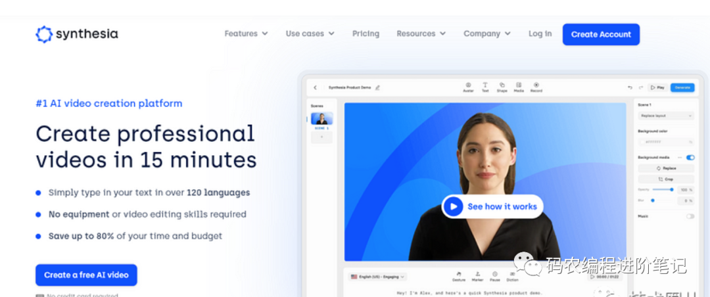Click the Gesture icon
Viewport: 710px width, 297px height.
point(459,276)
